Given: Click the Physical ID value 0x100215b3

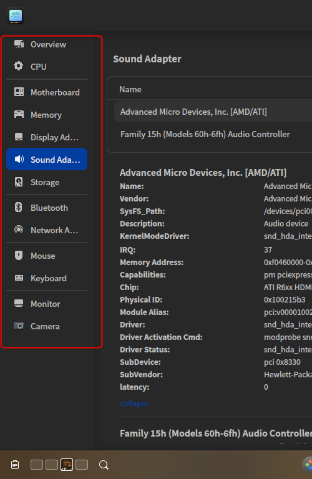Looking at the screenshot, I should (285, 299).
